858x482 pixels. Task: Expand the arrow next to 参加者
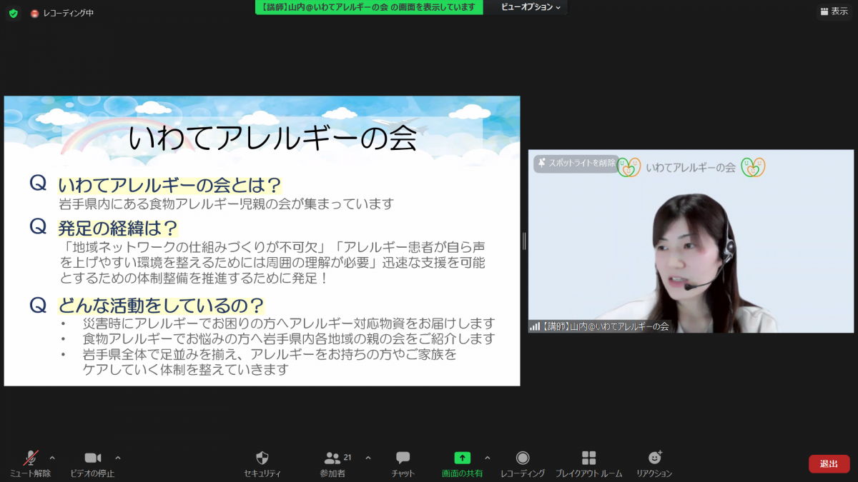368,458
